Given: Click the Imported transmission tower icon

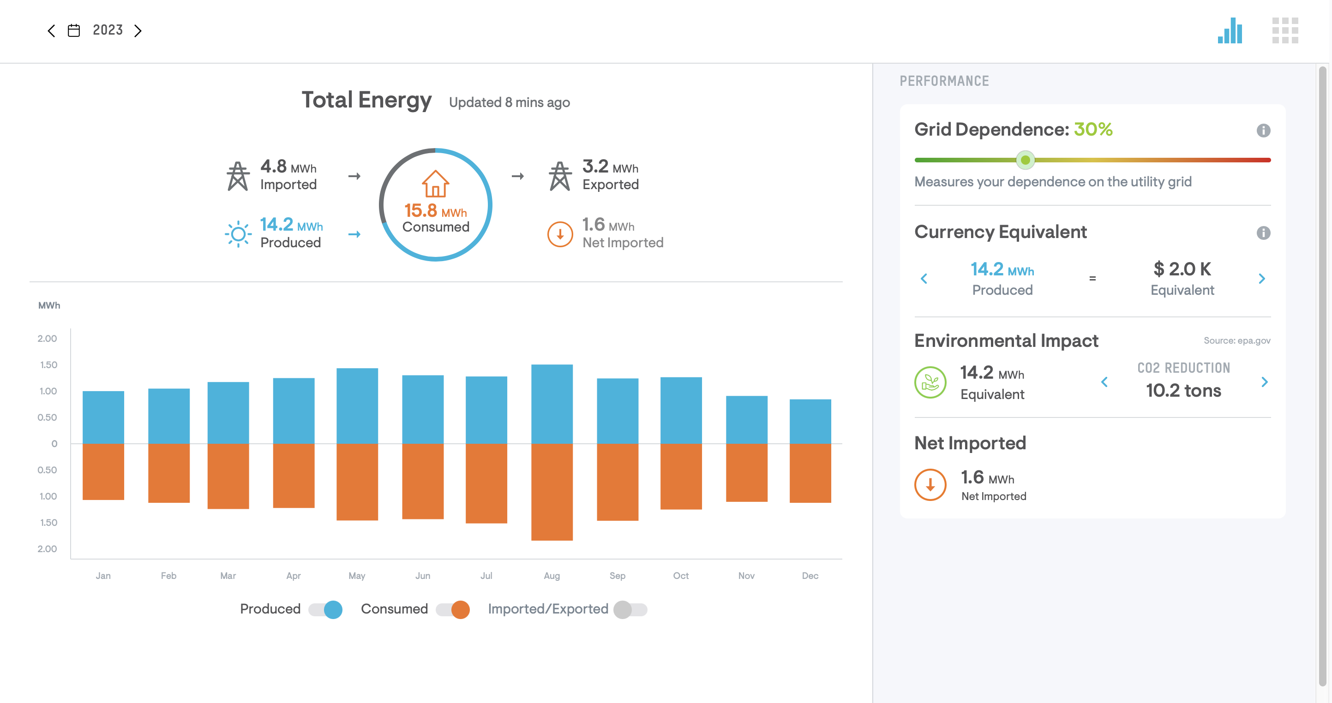Looking at the screenshot, I should click(x=238, y=176).
